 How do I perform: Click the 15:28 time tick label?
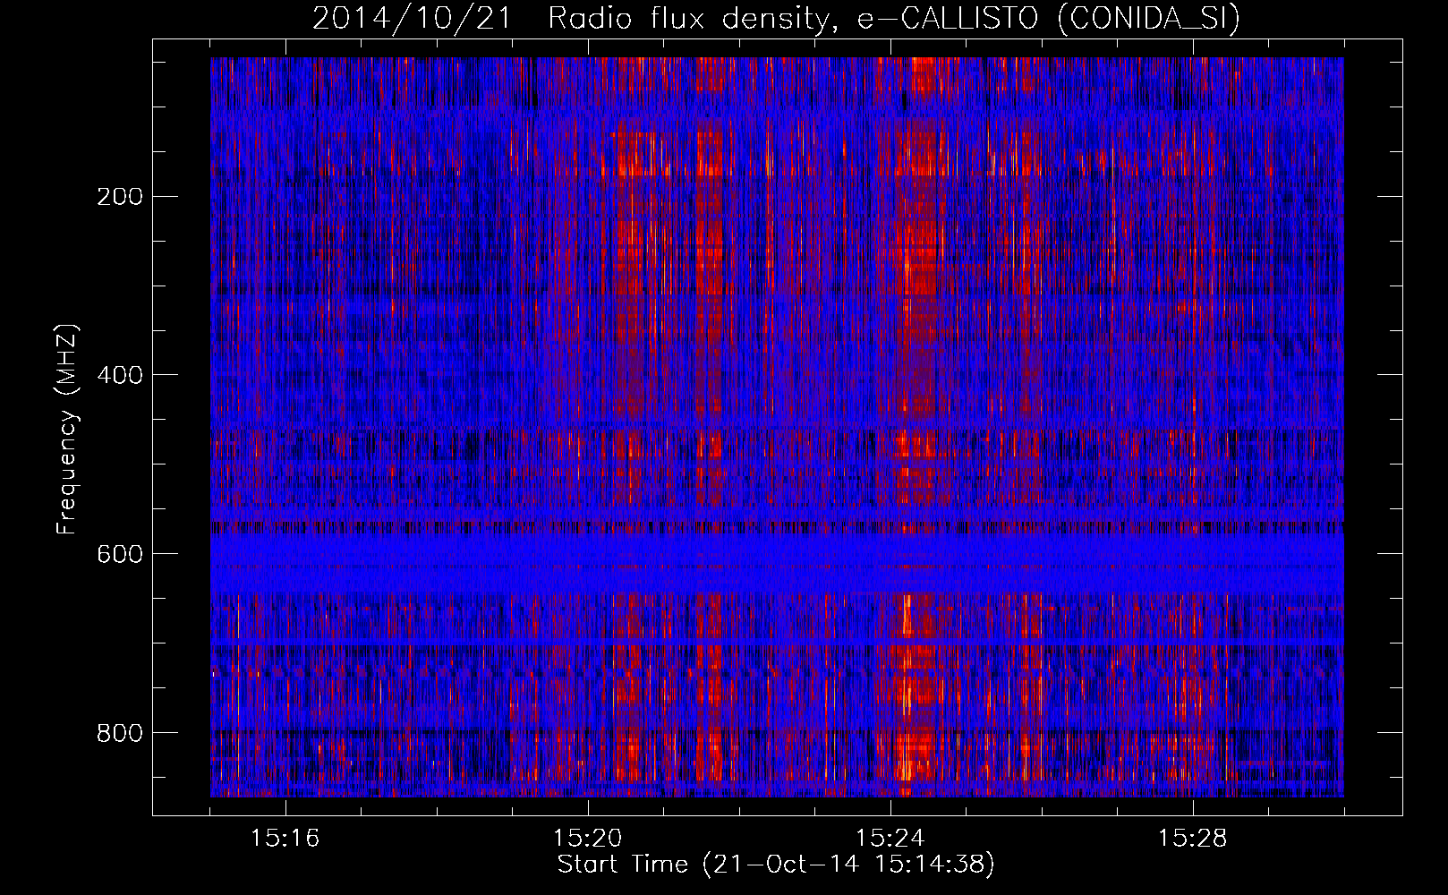coord(1193,839)
